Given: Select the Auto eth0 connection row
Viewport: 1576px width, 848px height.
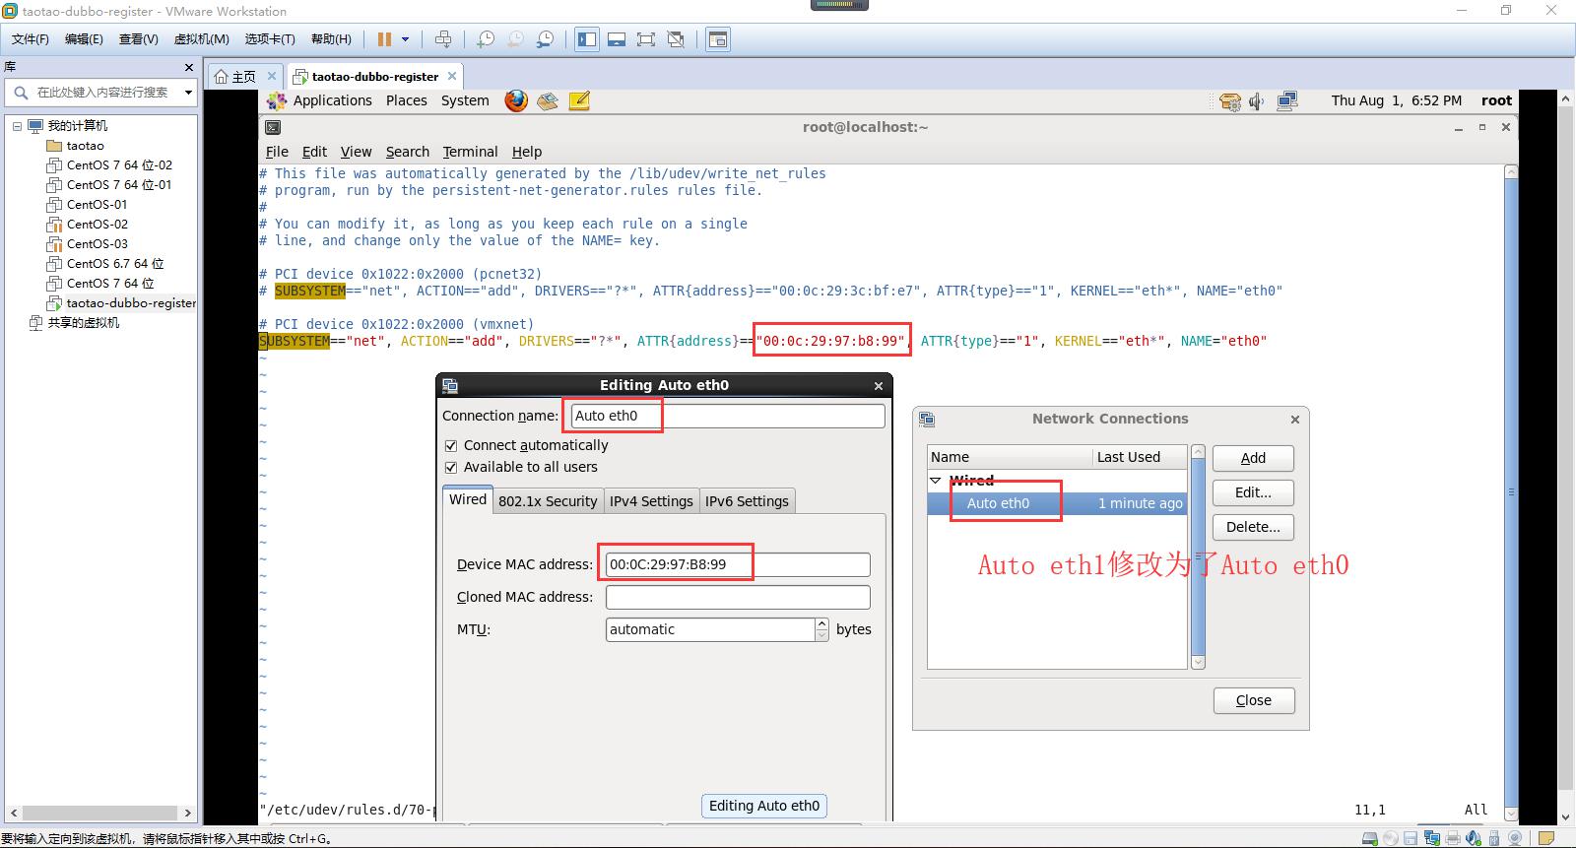Looking at the screenshot, I should tap(1057, 503).
